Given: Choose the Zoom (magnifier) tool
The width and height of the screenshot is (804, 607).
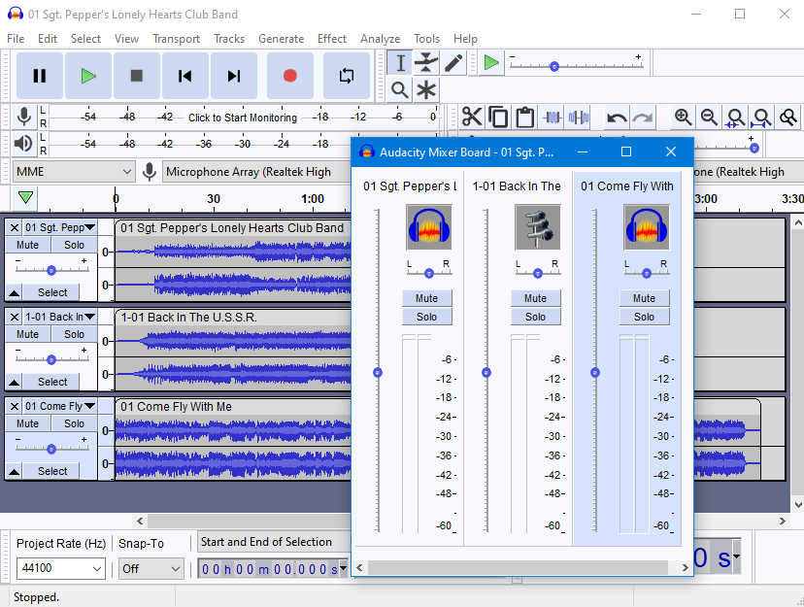Looking at the screenshot, I should tap(400, 89).
